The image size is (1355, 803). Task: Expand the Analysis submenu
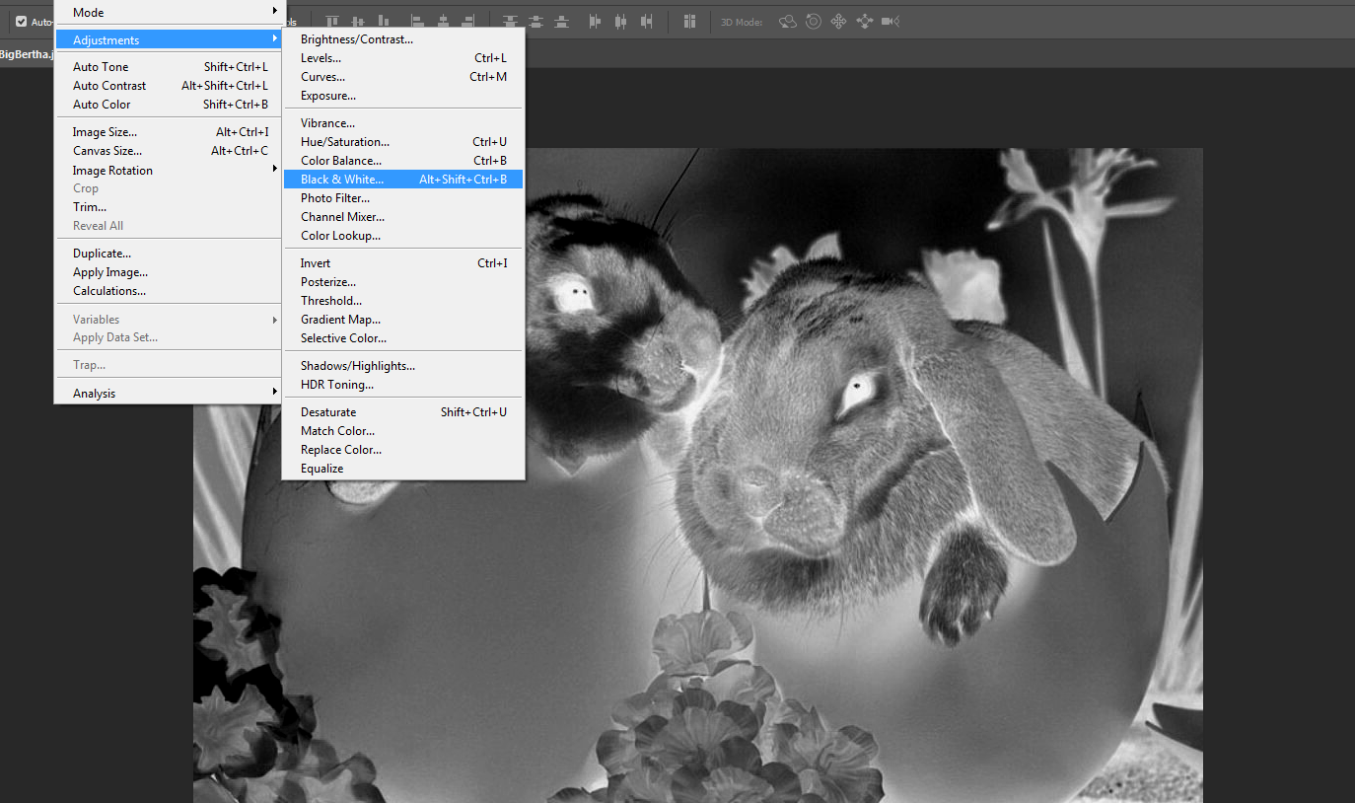coord(168,393)
